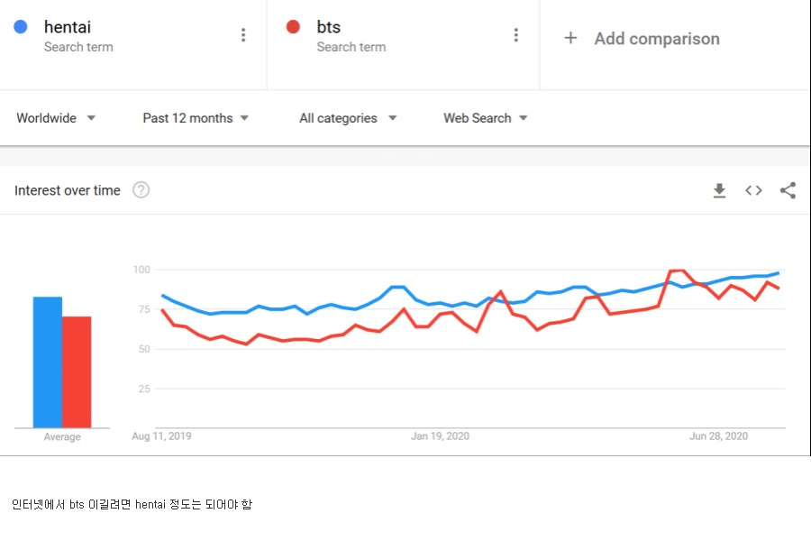Click the blue hentai color dot

click(21, 26)
